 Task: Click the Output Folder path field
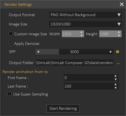tap(74, 63)
